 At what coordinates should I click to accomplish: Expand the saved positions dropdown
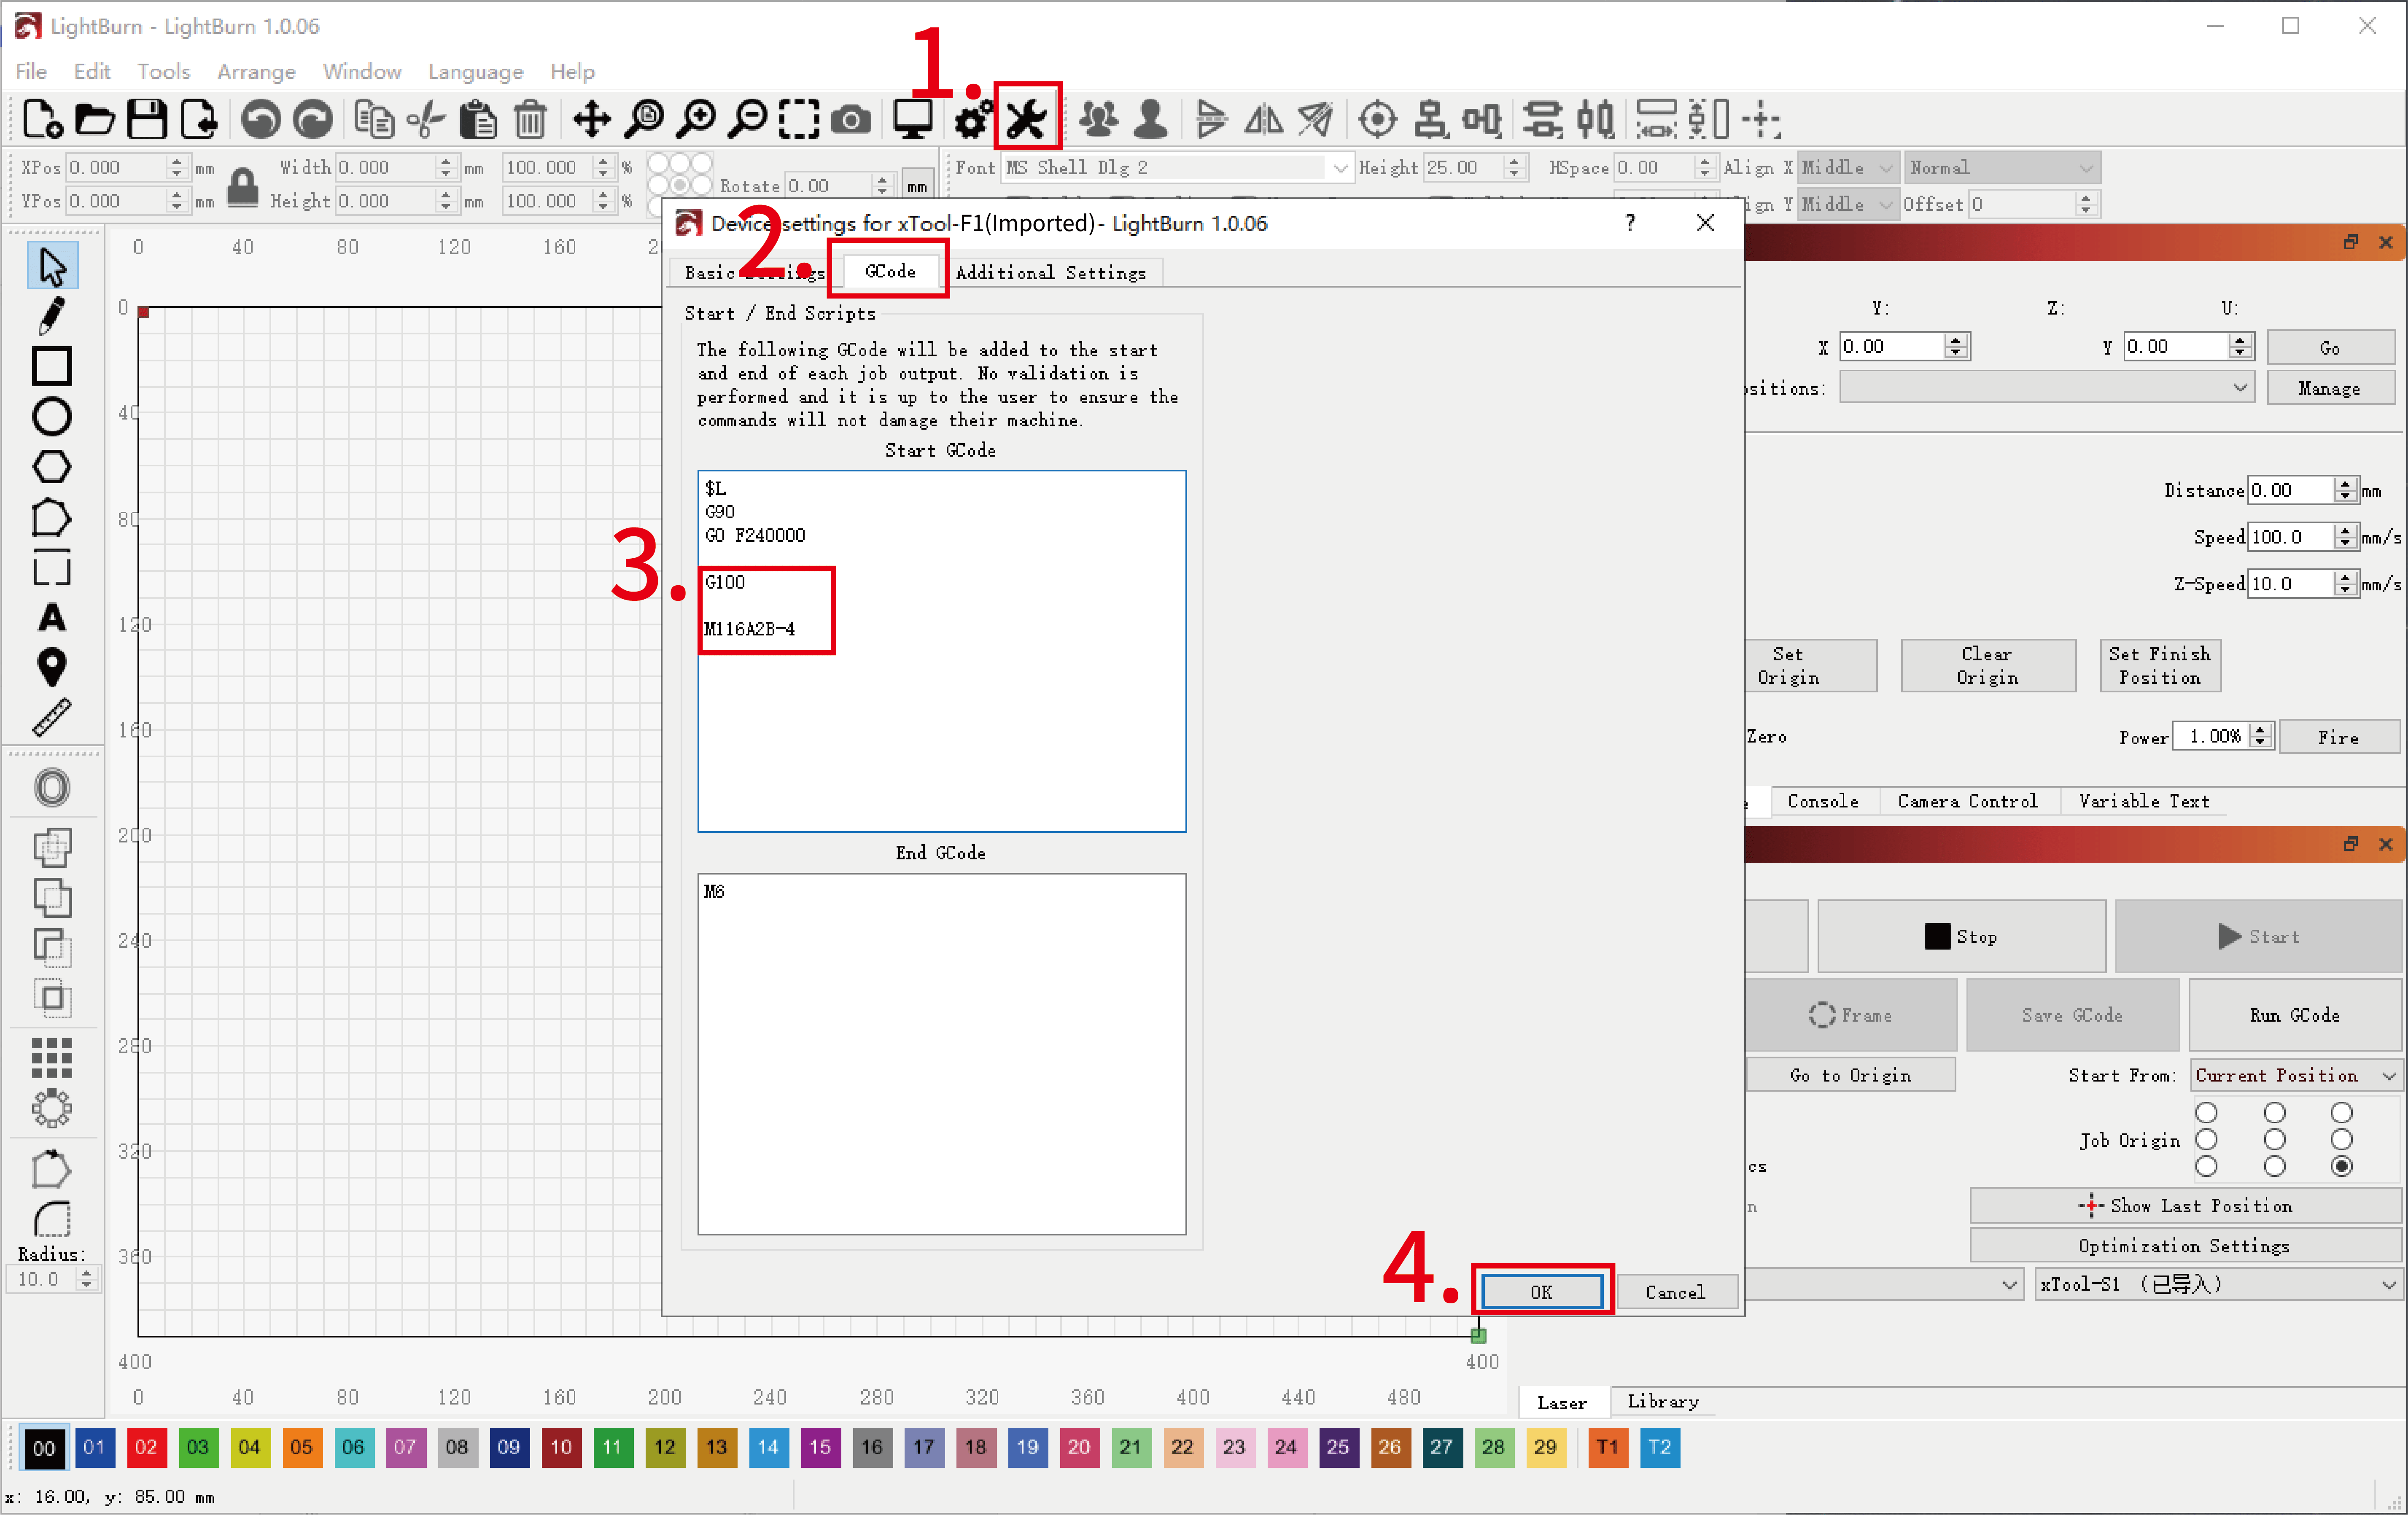2046,388
